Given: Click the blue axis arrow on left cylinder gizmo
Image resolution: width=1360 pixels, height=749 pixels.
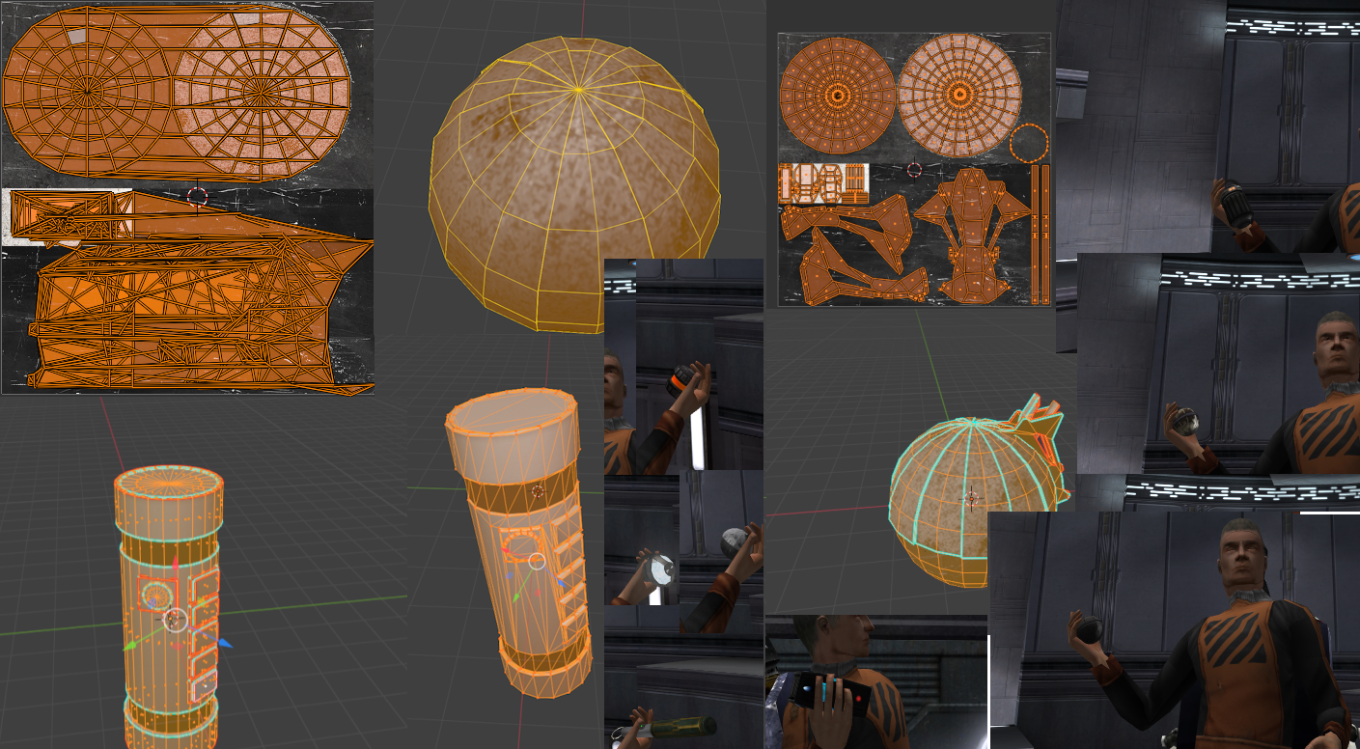Looking at the screenshot, I should (225, 643).
